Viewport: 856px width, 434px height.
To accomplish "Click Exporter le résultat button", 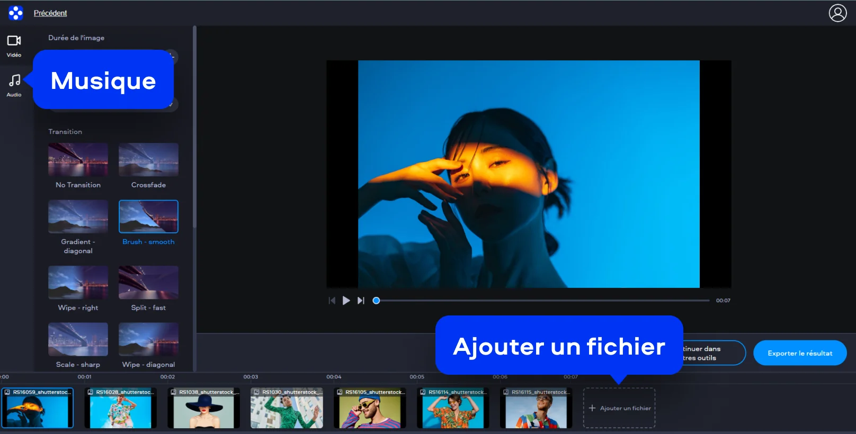I will (799, 353).
